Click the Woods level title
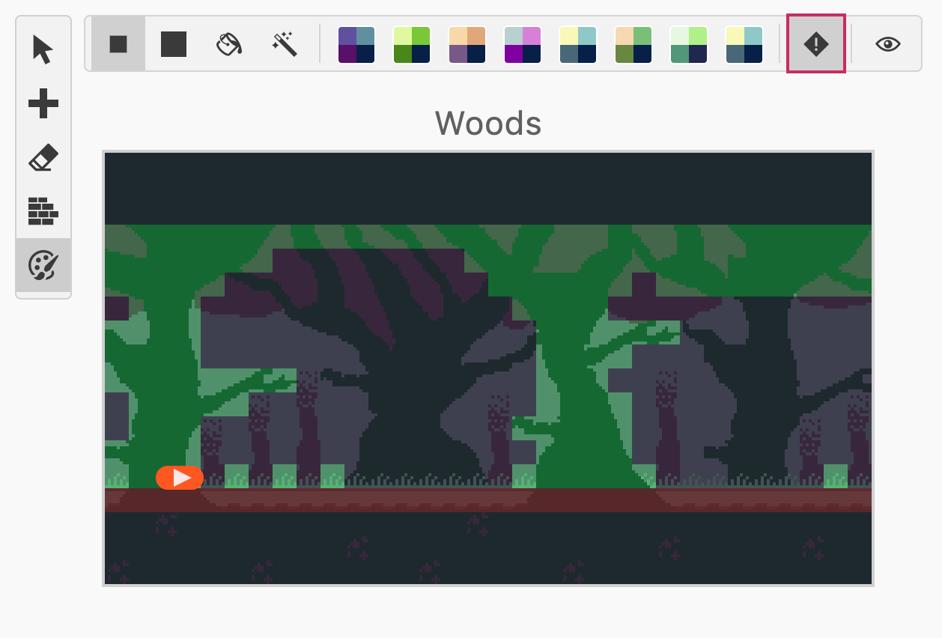Viewport: 942px width, 638px height. tap(487, 124)
